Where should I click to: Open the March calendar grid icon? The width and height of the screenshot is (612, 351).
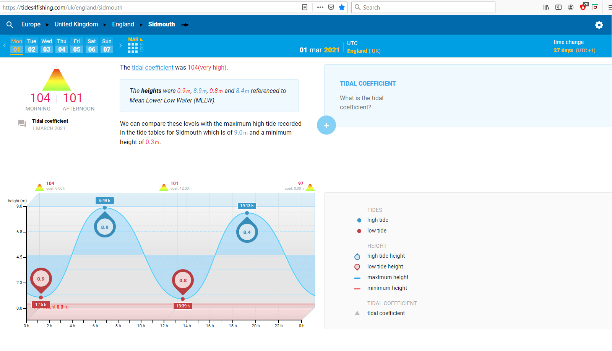133,48
